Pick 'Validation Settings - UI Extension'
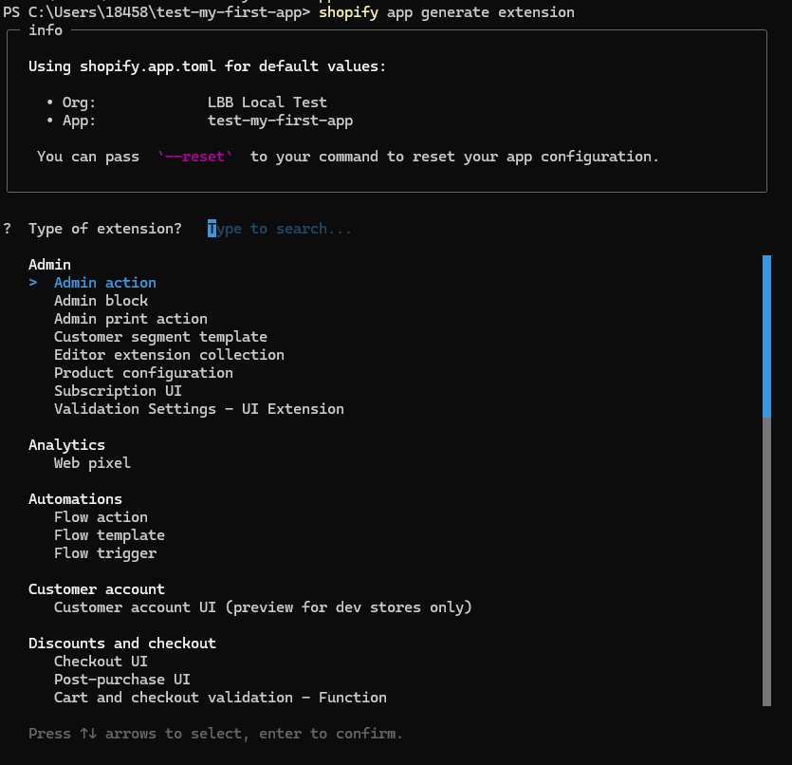Image resolution: width=792 pixels, height=765 pixels. [x=199, y=409]
